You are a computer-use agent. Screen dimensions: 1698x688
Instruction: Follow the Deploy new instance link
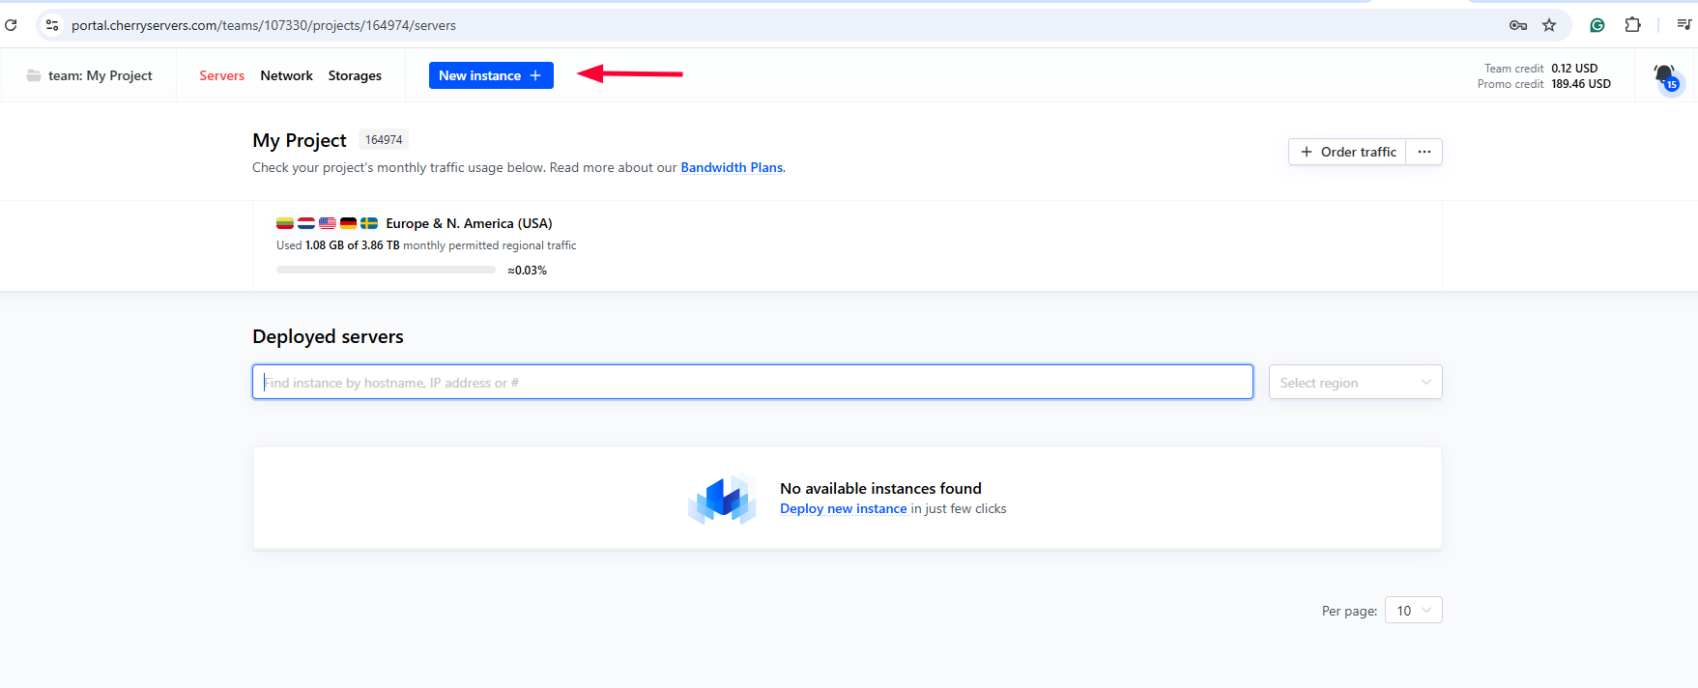coord(843,508)
